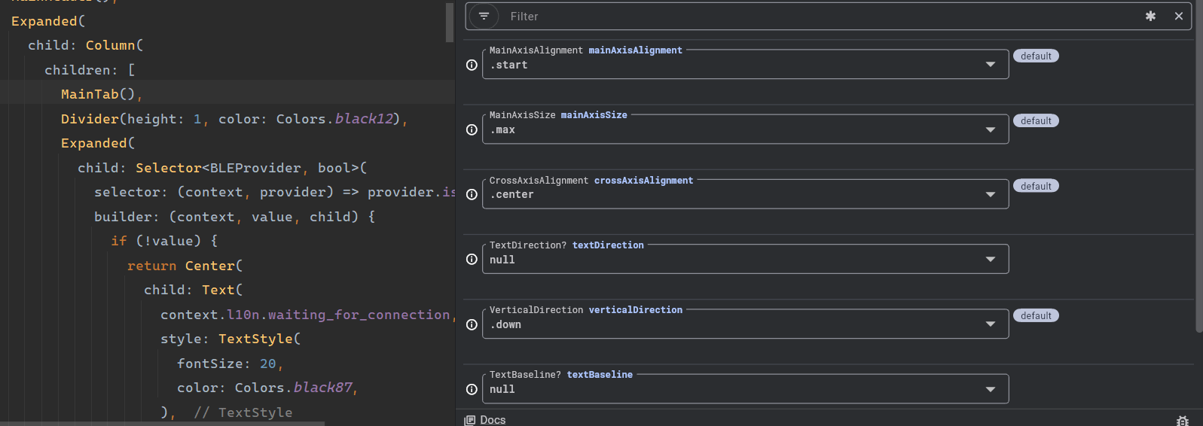The width and height of the screenshot is (1203, 426).
Task: Click default badge beside crossAxisAlignment
Action: [1036, 186]
